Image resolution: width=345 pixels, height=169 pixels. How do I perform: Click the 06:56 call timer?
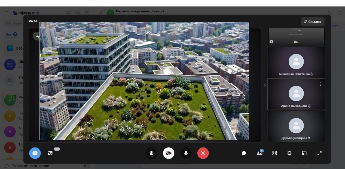tap(33, 21)
